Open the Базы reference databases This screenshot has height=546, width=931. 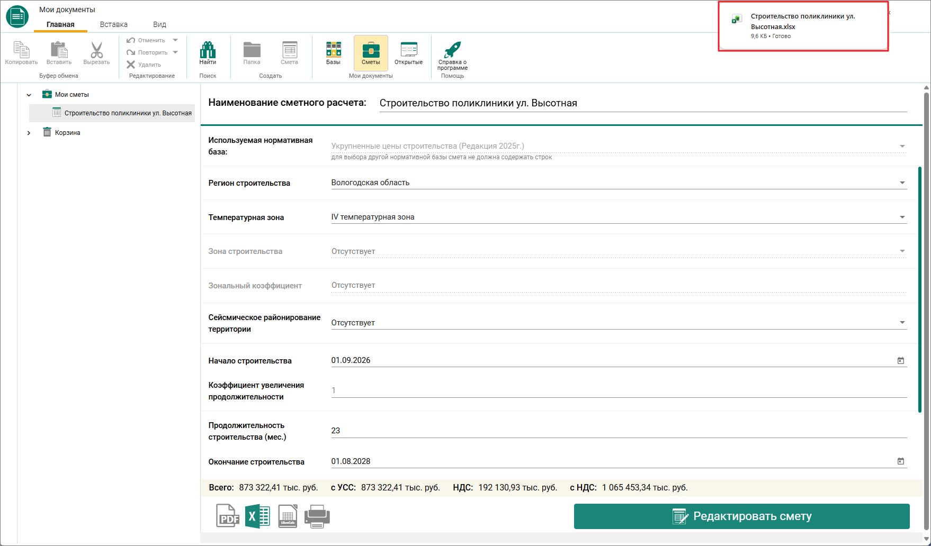tap(334, 53)
